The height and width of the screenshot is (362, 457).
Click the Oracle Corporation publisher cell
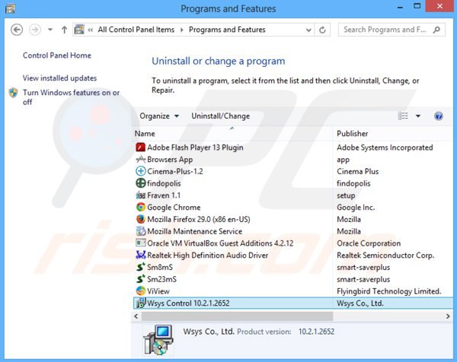coord(369,243)
